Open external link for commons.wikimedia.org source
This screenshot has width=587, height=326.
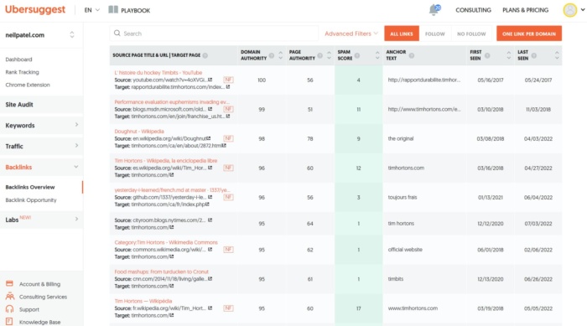[210, 249]
